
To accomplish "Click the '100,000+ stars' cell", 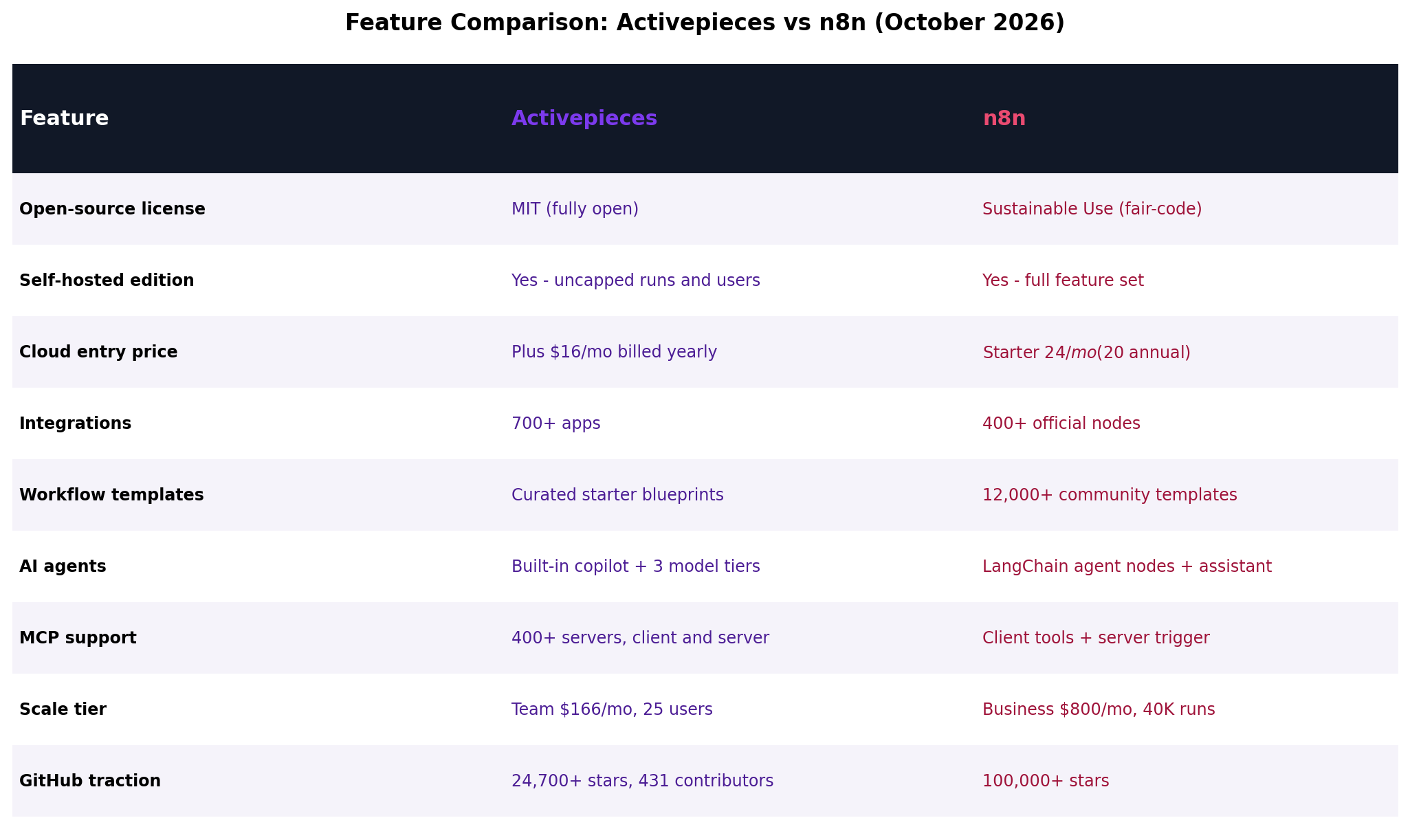I will (1046, 781).
